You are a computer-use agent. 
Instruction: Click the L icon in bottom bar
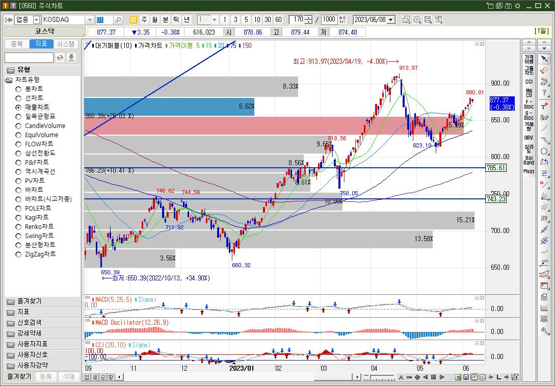pyautogui.click(x=499, y=377)
